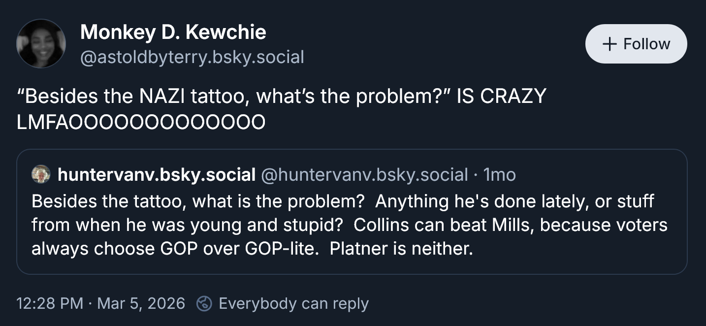Screen dimensions: 706x326
Task: Click the gray @huntervanv.bsky.social handle
Action: click(x=364, y=174)
